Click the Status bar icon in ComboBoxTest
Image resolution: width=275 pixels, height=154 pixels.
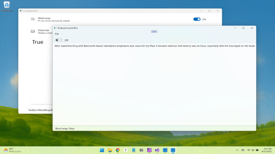pos(33,31)
